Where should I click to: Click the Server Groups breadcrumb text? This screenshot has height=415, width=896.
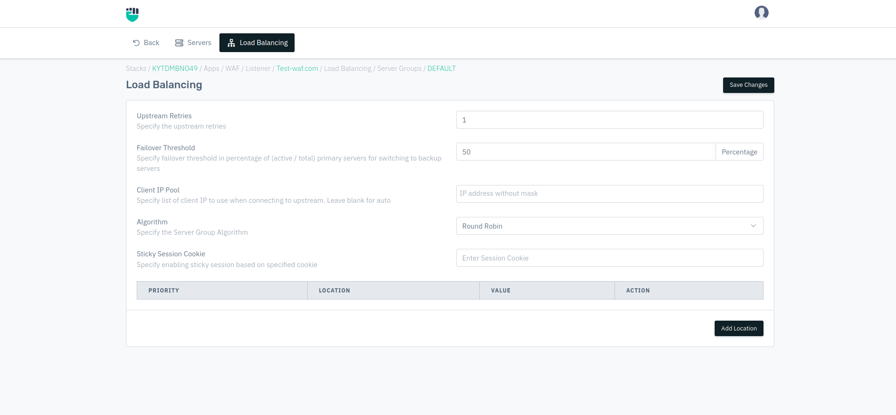pos(399,69)
